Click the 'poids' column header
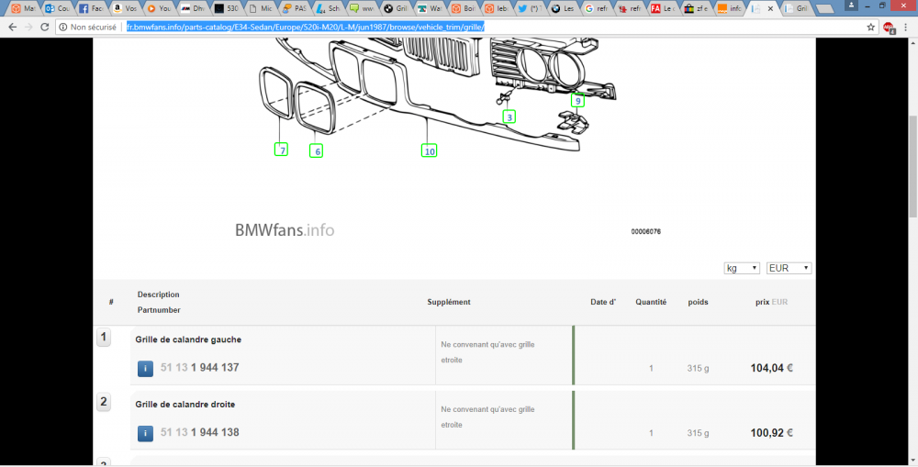The height and width of the screenshot is (467, 918). click(698, 302)
